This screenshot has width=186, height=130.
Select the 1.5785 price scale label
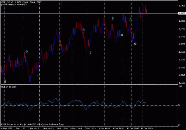(182, 29)
